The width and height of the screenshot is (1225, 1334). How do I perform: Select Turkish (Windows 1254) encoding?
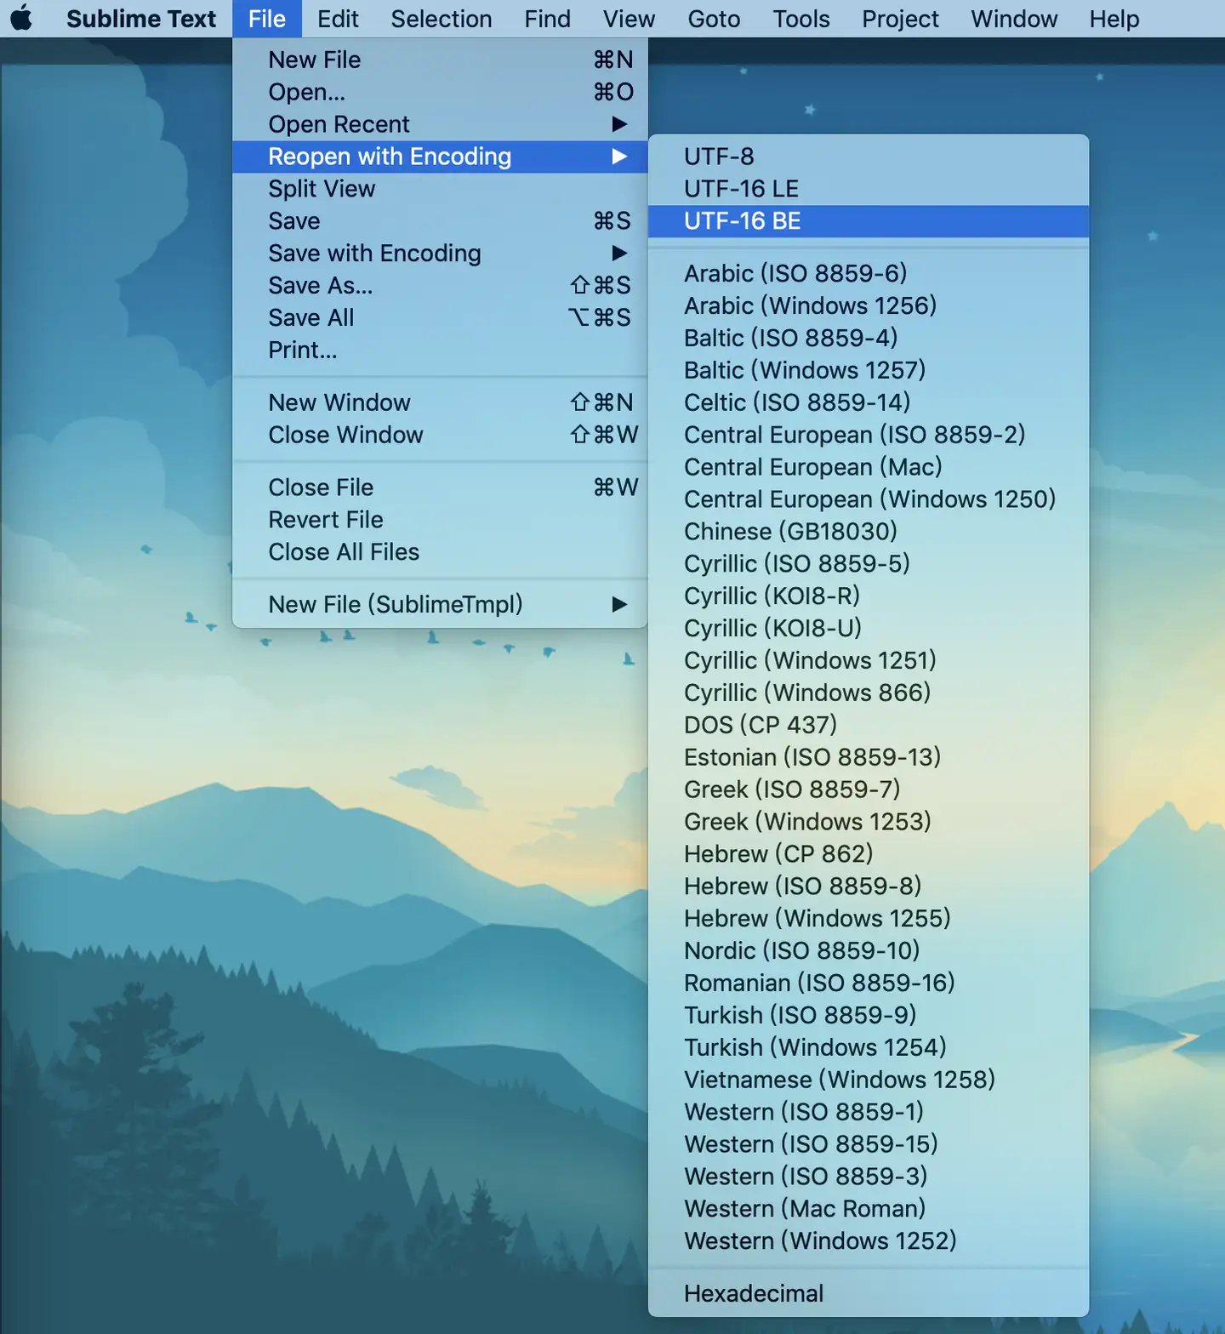click(x=869, y=1048)
